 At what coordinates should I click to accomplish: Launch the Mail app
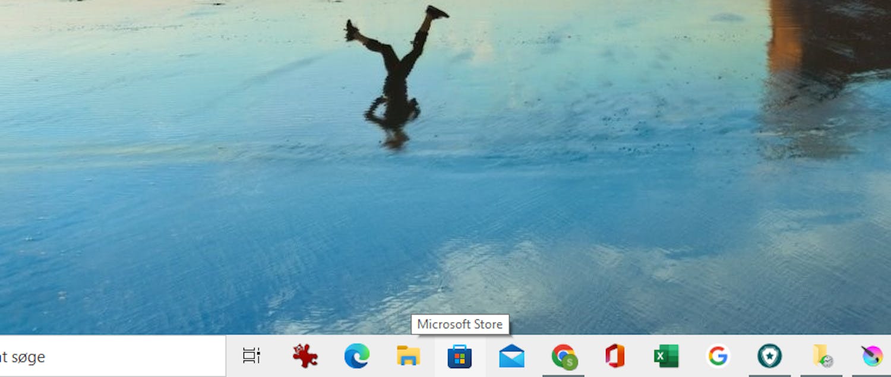pyautogui.click(x=511, y=356)
